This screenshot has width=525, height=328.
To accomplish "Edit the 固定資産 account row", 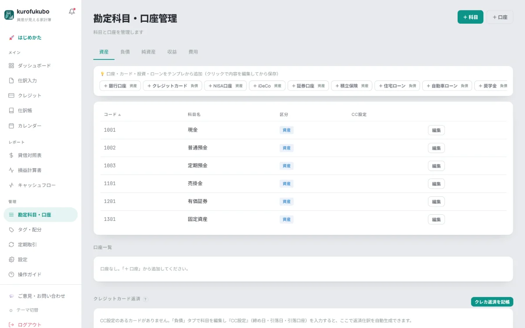I will click(x=436, y=219).
